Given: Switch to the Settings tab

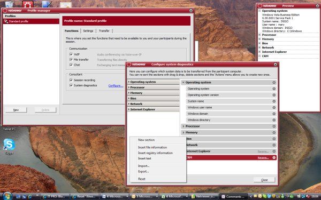Looking at the screenshot, I should 88,31.
